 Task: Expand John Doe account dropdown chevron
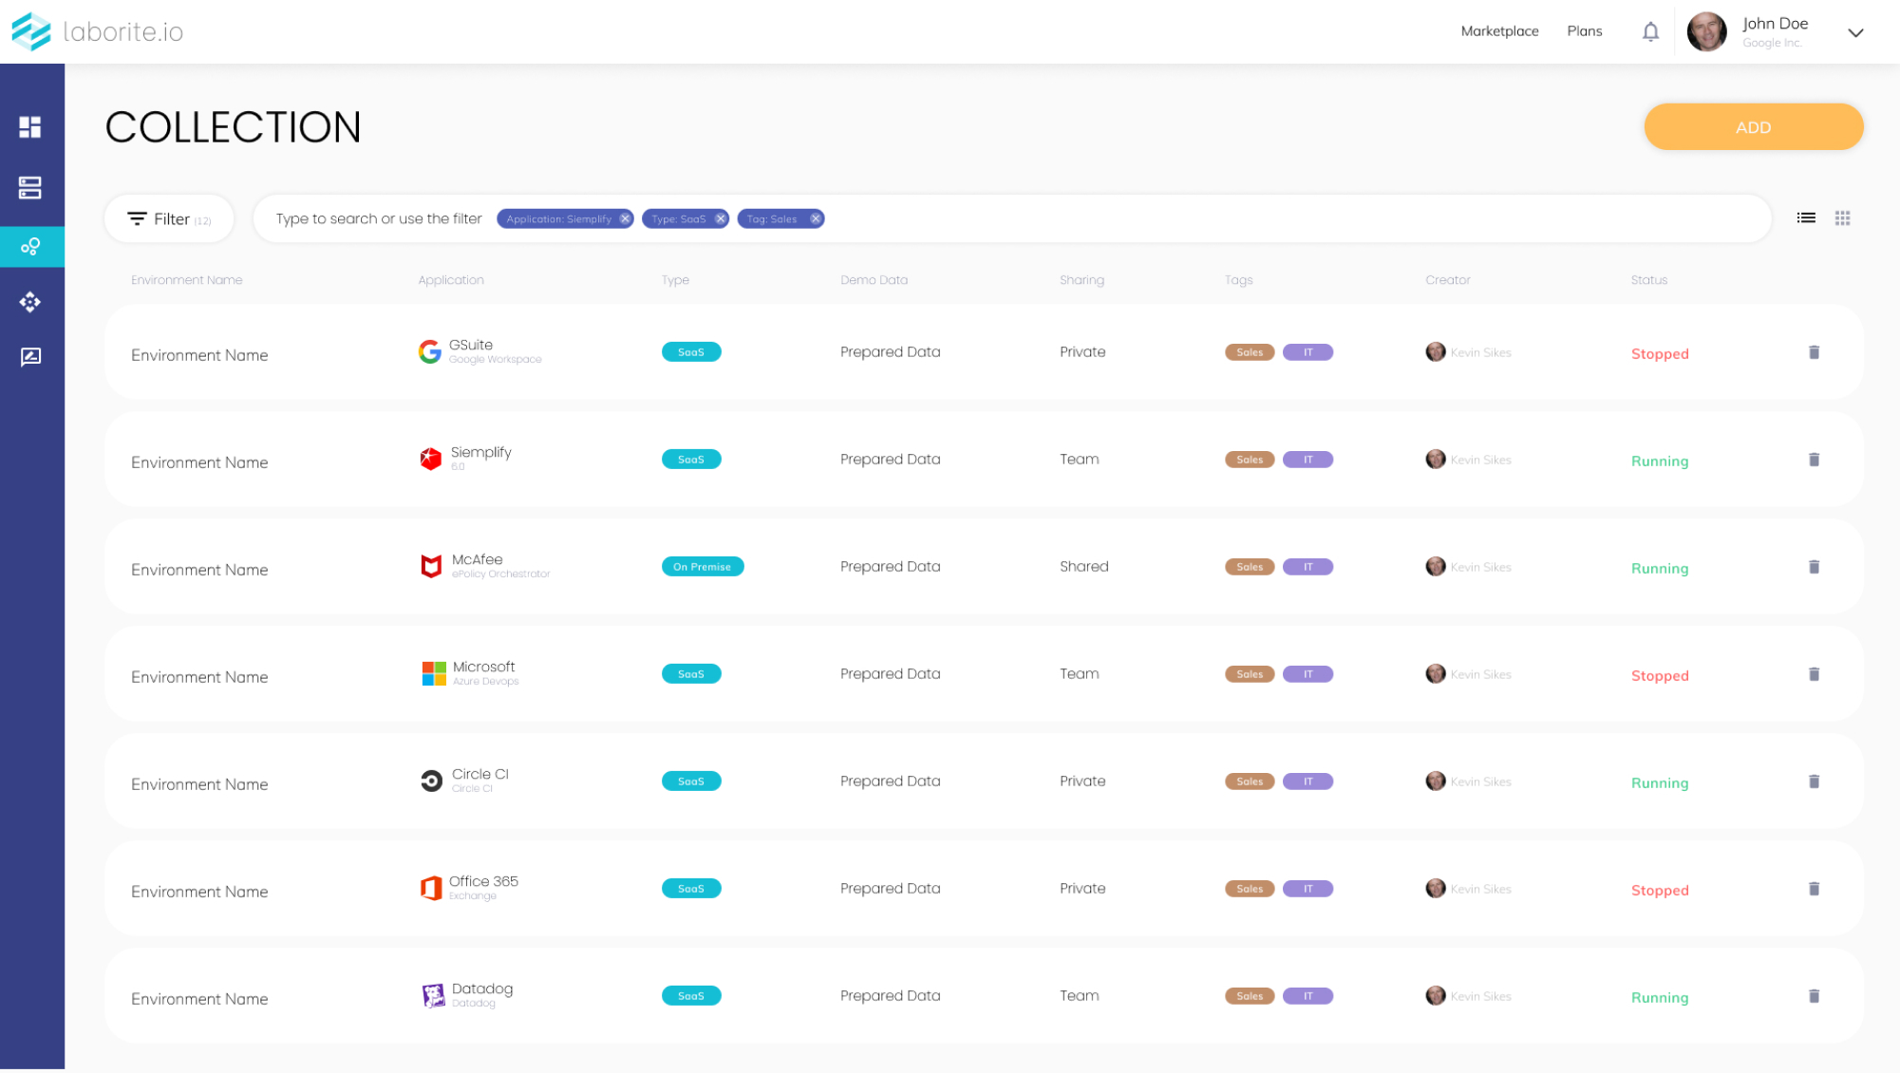(x=1855, y=33)
